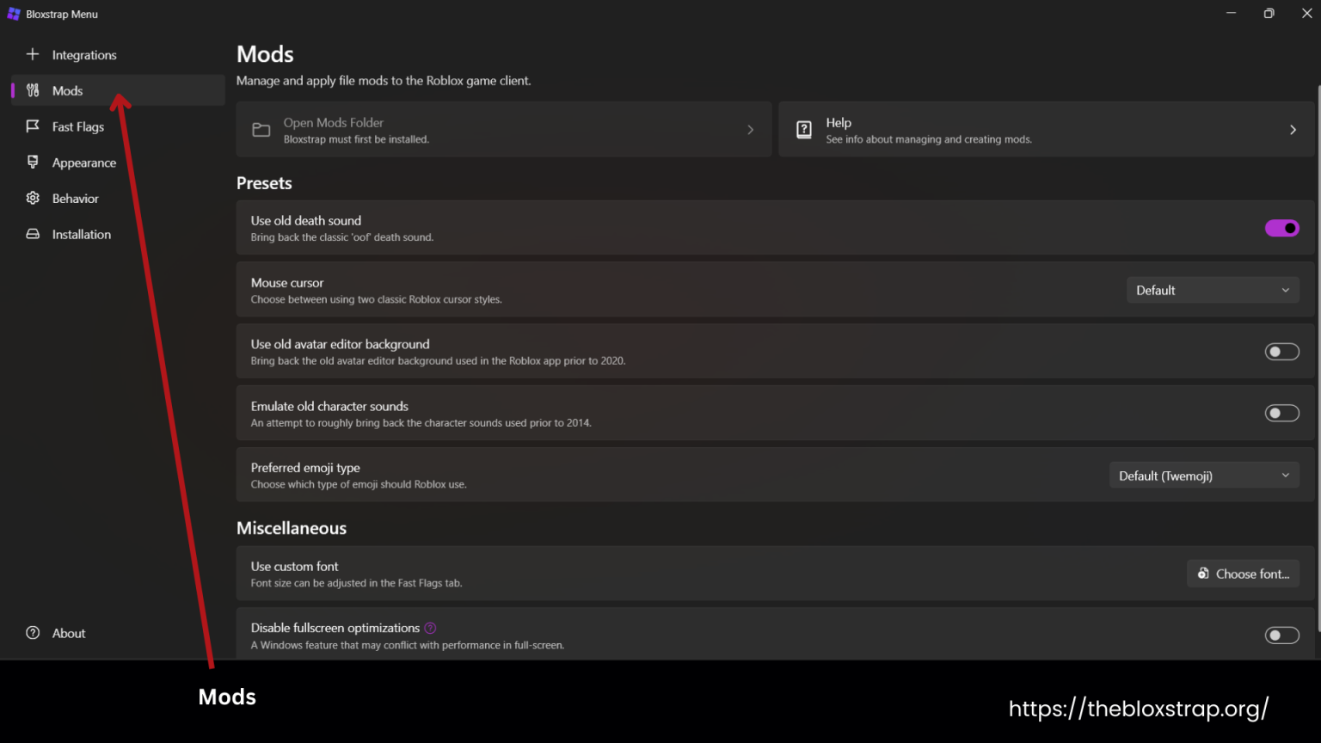
Task: Expand the Preferred emoji type dropdown
Action: tap(1203, 475)
